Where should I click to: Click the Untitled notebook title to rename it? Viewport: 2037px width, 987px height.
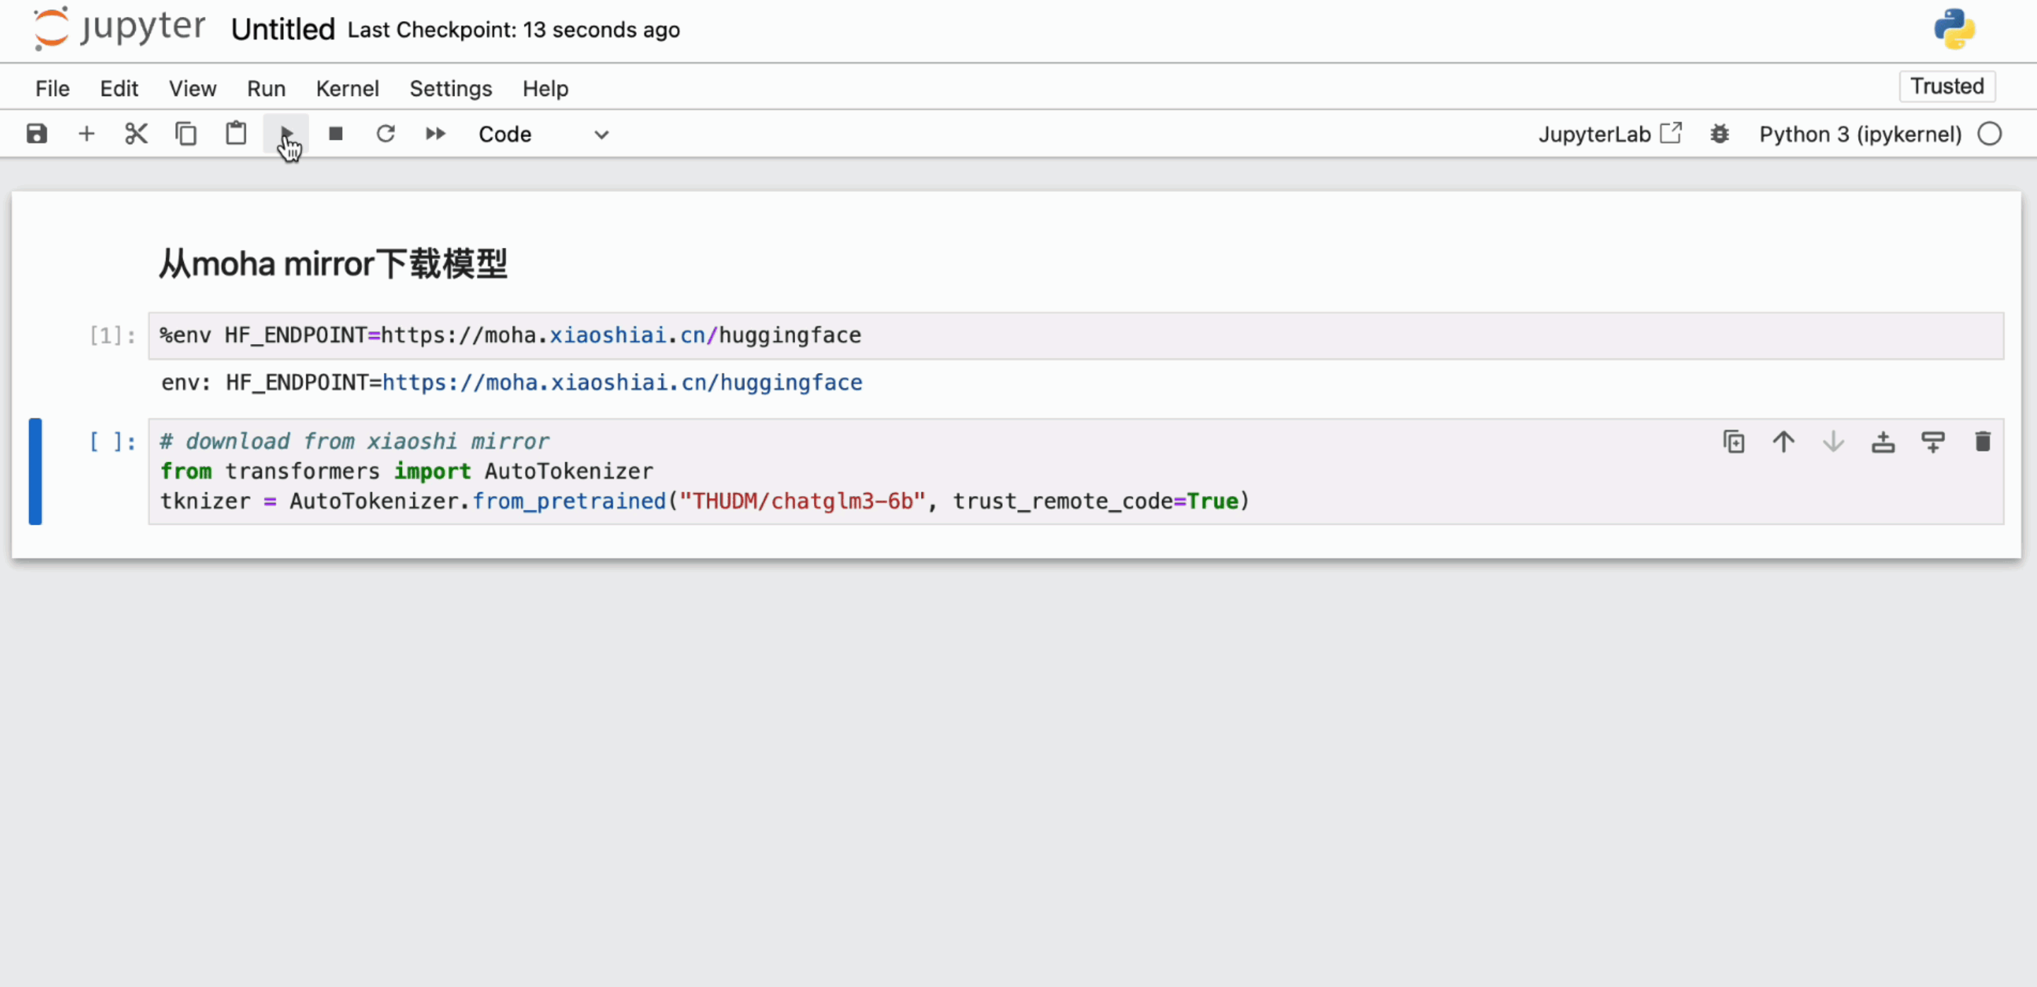point(282,29)
